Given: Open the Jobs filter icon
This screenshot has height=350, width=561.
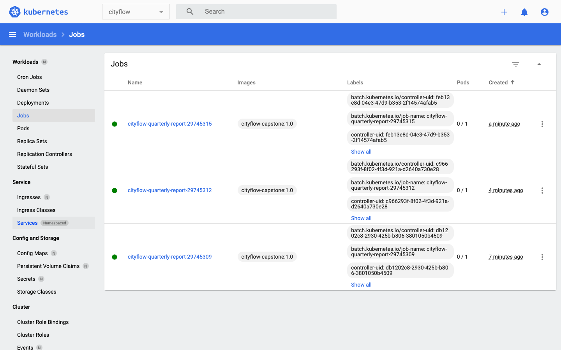Looking at the screenshot, I should (516, 64).
